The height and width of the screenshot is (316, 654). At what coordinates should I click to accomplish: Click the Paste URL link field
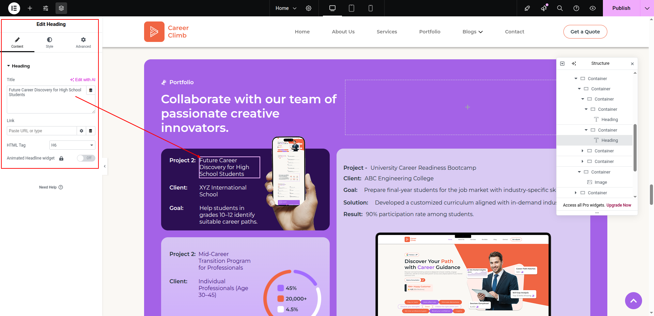click(42, 131)
